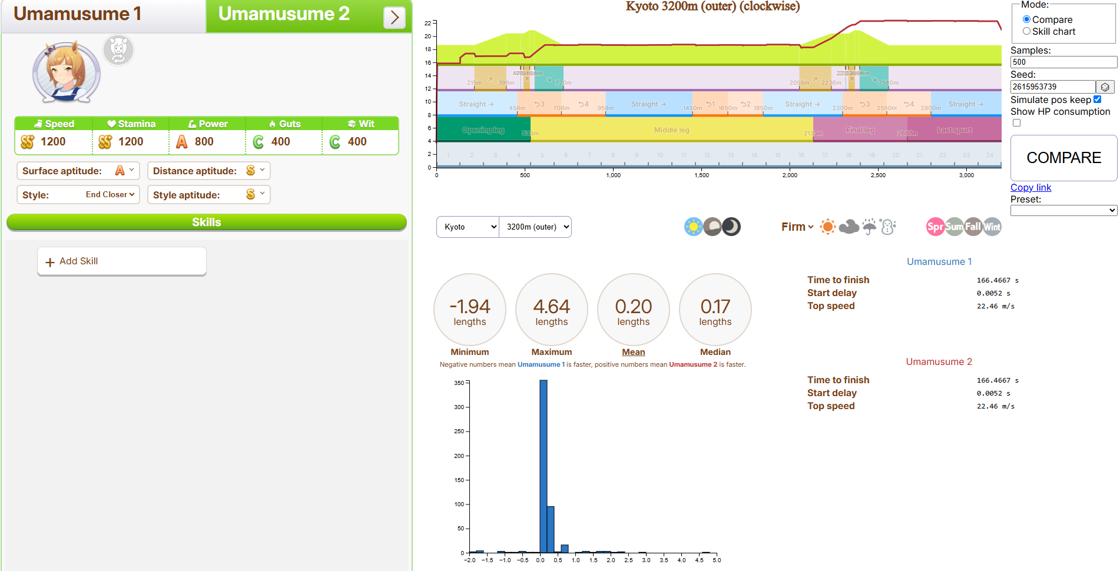This screenshot has width=1120, height=571.
Task: Expand the Firm ground condition dropdown
Action: click(797, 227)
